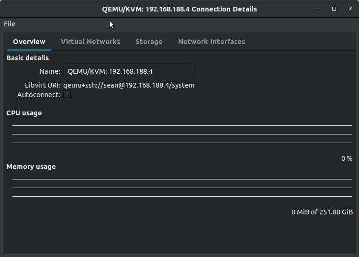The width and height of the screenshot is (359, 257).
Task: Click the Memory usage graph
Action: pos(182,188)
